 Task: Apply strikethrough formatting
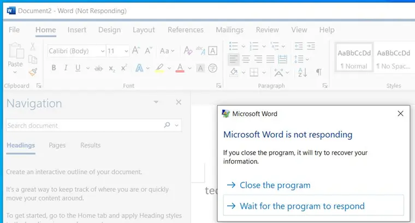pyautogui.click(x=98, y=68)
